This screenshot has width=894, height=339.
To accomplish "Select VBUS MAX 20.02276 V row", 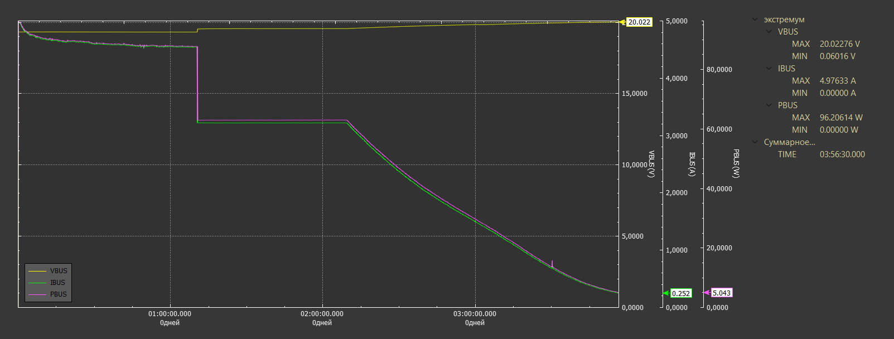I will point(826,44).
